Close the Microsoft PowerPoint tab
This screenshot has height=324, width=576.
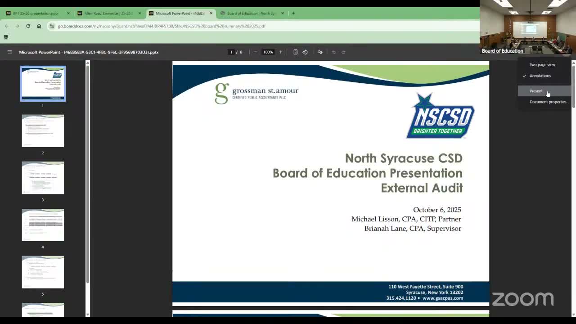coord(211,13)
